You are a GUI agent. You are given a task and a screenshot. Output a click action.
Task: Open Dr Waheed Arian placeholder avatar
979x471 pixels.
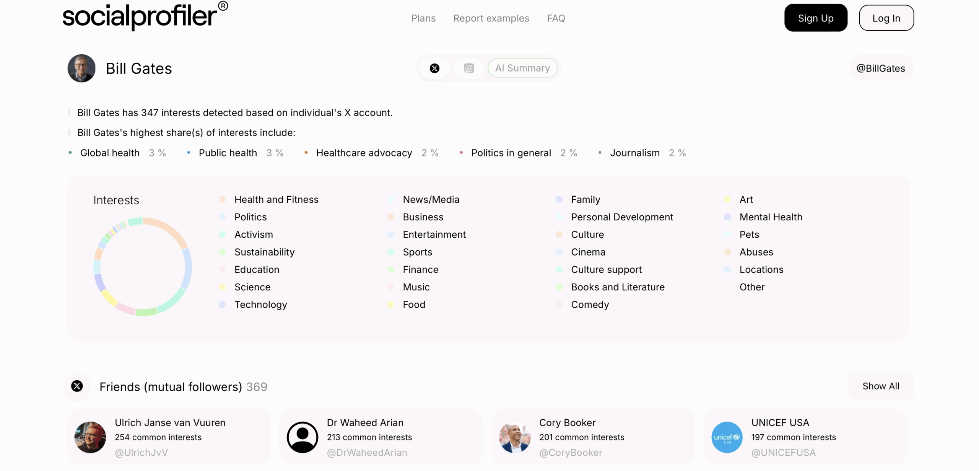tap(302, 437)
